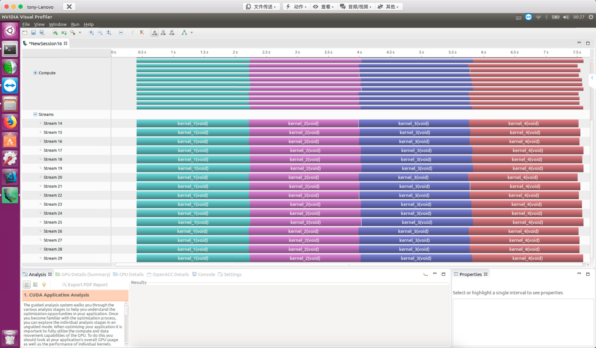Select kernel_4(void) in Stream 29

(x=527, y=258)
